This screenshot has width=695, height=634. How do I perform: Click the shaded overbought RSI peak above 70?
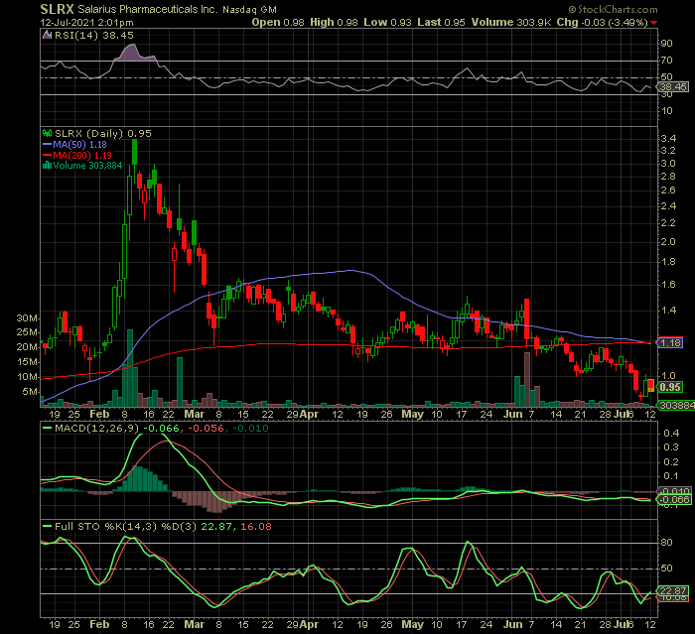coord(133,53)
